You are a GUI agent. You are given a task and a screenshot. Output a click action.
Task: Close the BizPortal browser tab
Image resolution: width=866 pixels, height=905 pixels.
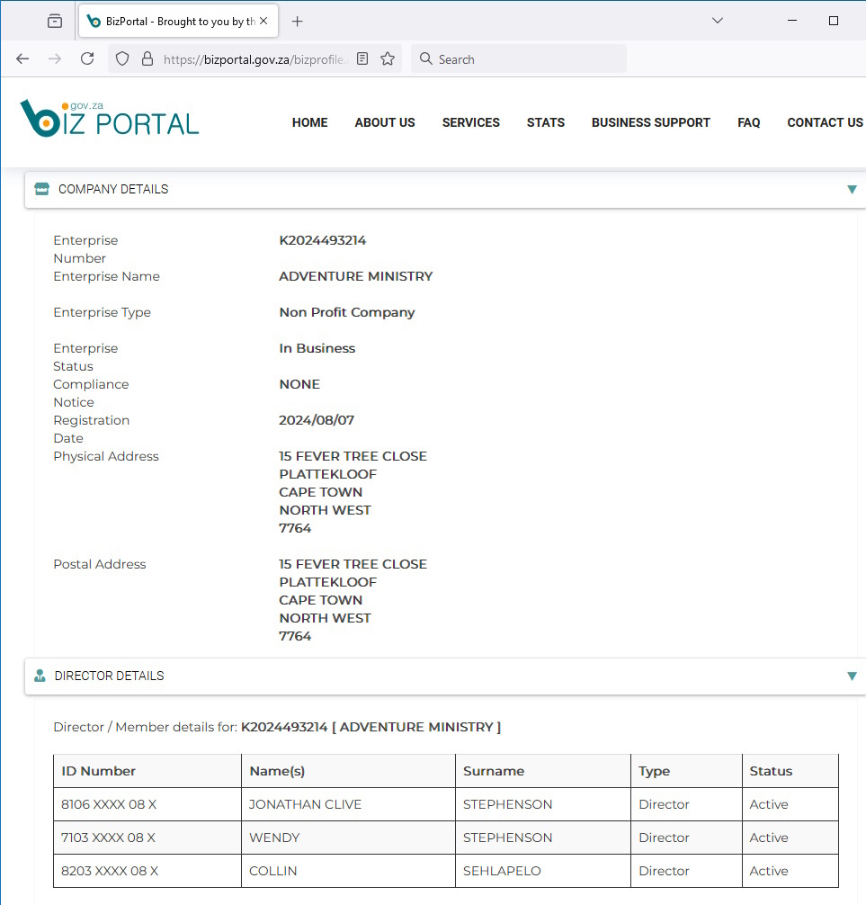tap(263, 22)
